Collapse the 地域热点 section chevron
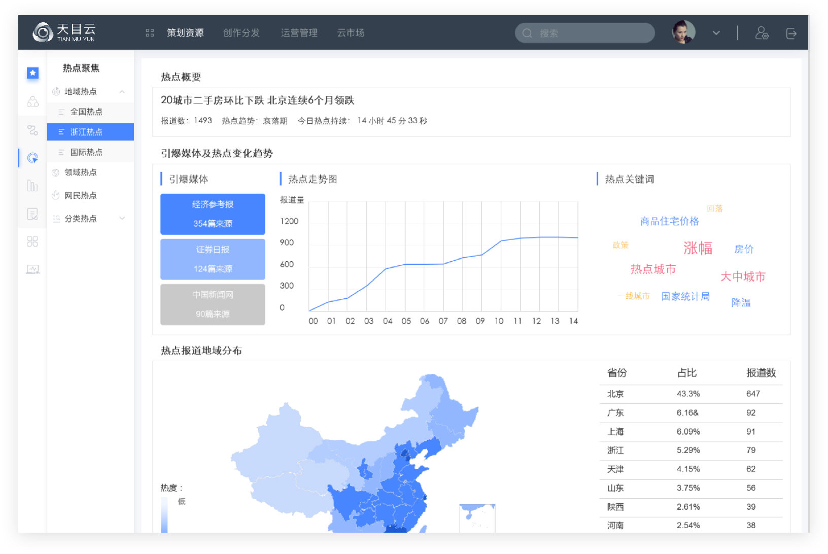This screenshot has width=828, height=554. (x=122, y=92)
